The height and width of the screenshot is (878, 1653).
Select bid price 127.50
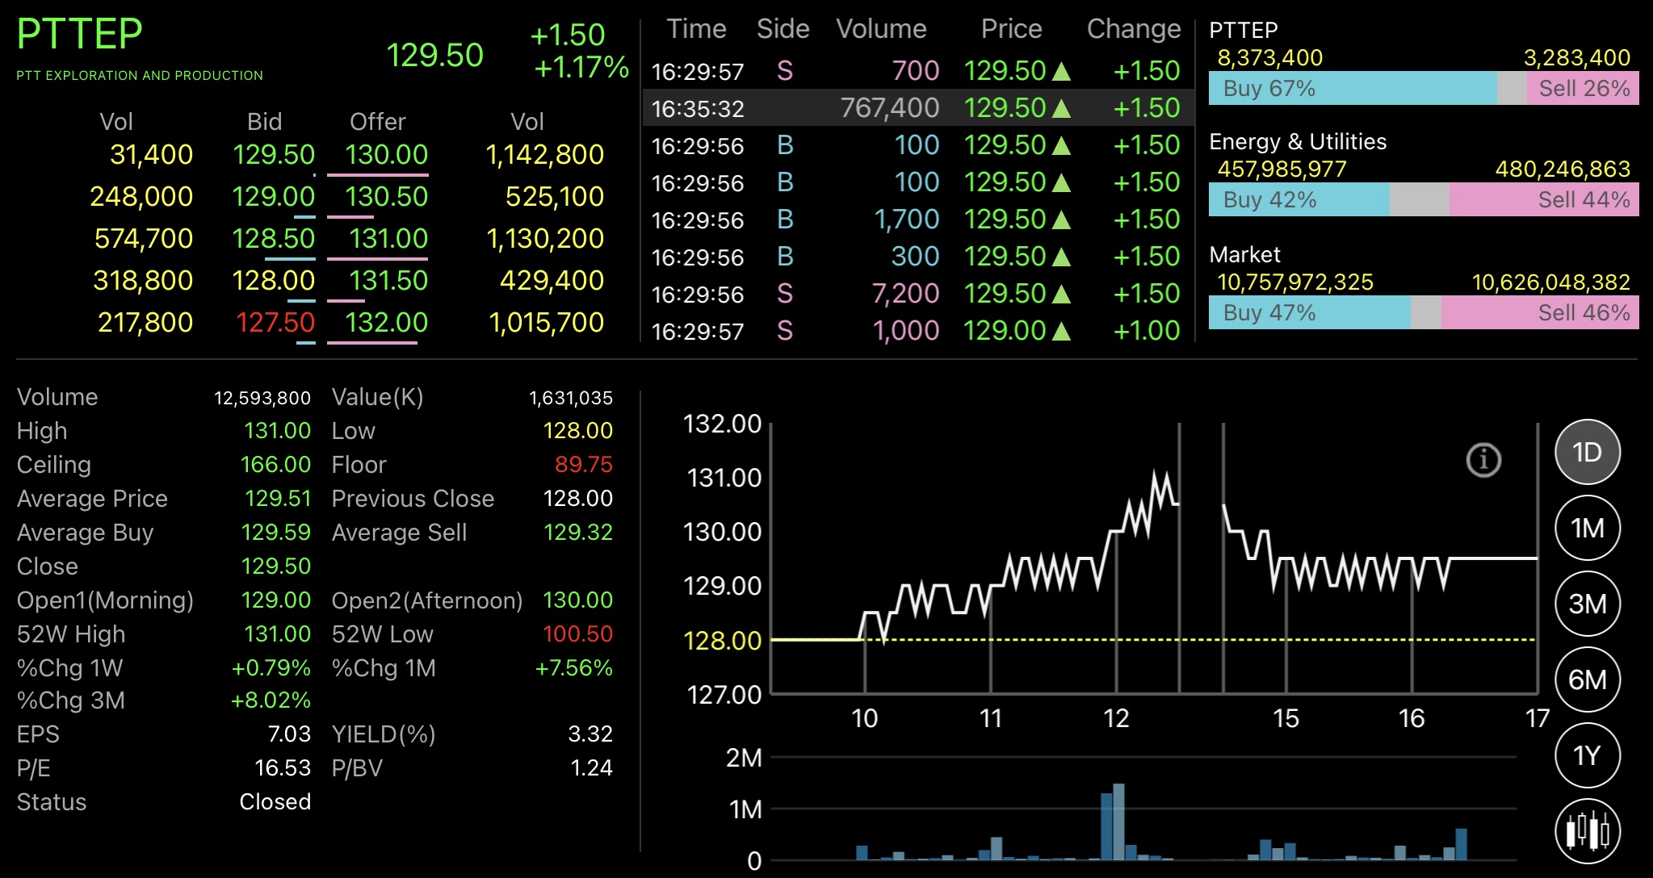275,322
